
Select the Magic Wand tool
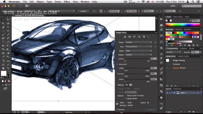click(3, 23)
